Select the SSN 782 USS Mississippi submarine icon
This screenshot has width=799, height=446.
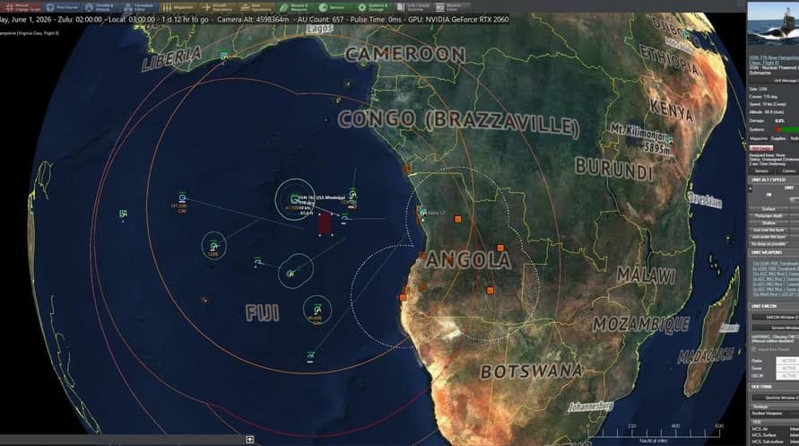click(x=294, y=199)
